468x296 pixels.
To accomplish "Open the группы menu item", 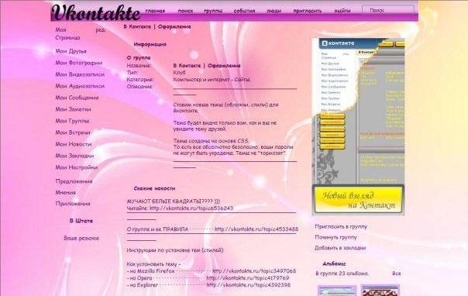I will [213, 11].
